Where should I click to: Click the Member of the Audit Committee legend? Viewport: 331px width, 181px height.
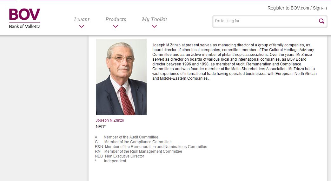coord(131,137)
